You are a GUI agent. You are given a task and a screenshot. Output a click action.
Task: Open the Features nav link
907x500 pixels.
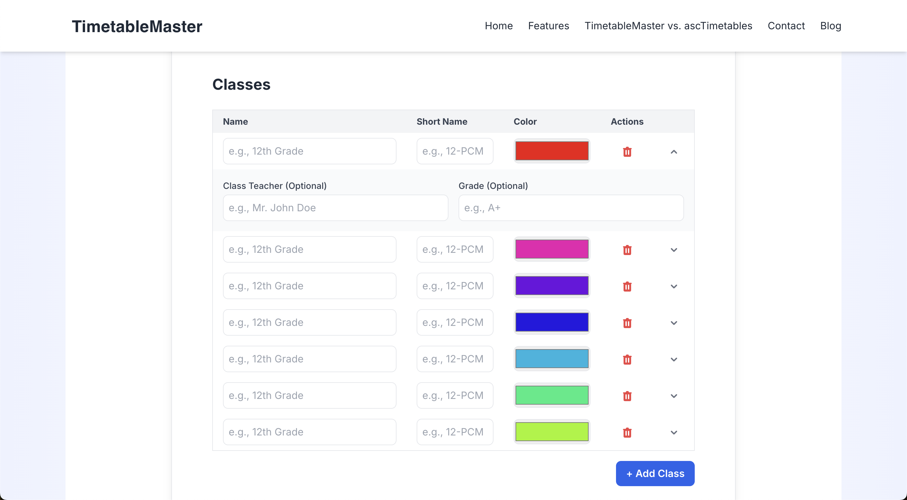click(549, 26)
